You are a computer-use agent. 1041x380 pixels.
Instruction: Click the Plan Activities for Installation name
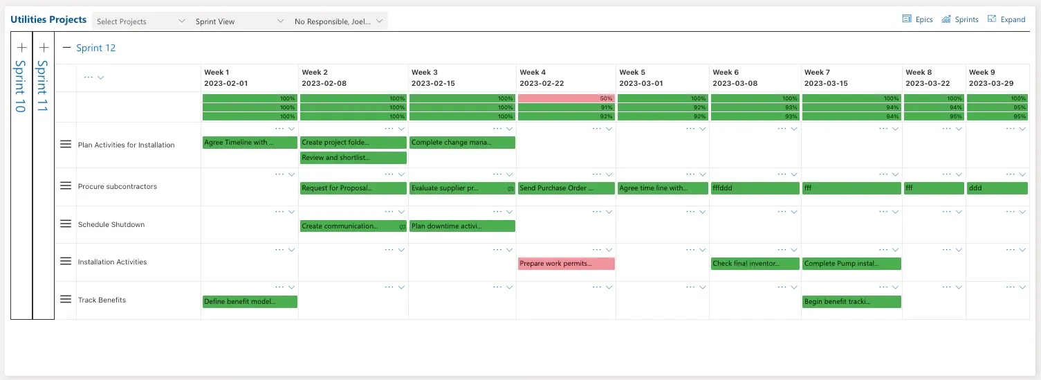tap(127, 145)
